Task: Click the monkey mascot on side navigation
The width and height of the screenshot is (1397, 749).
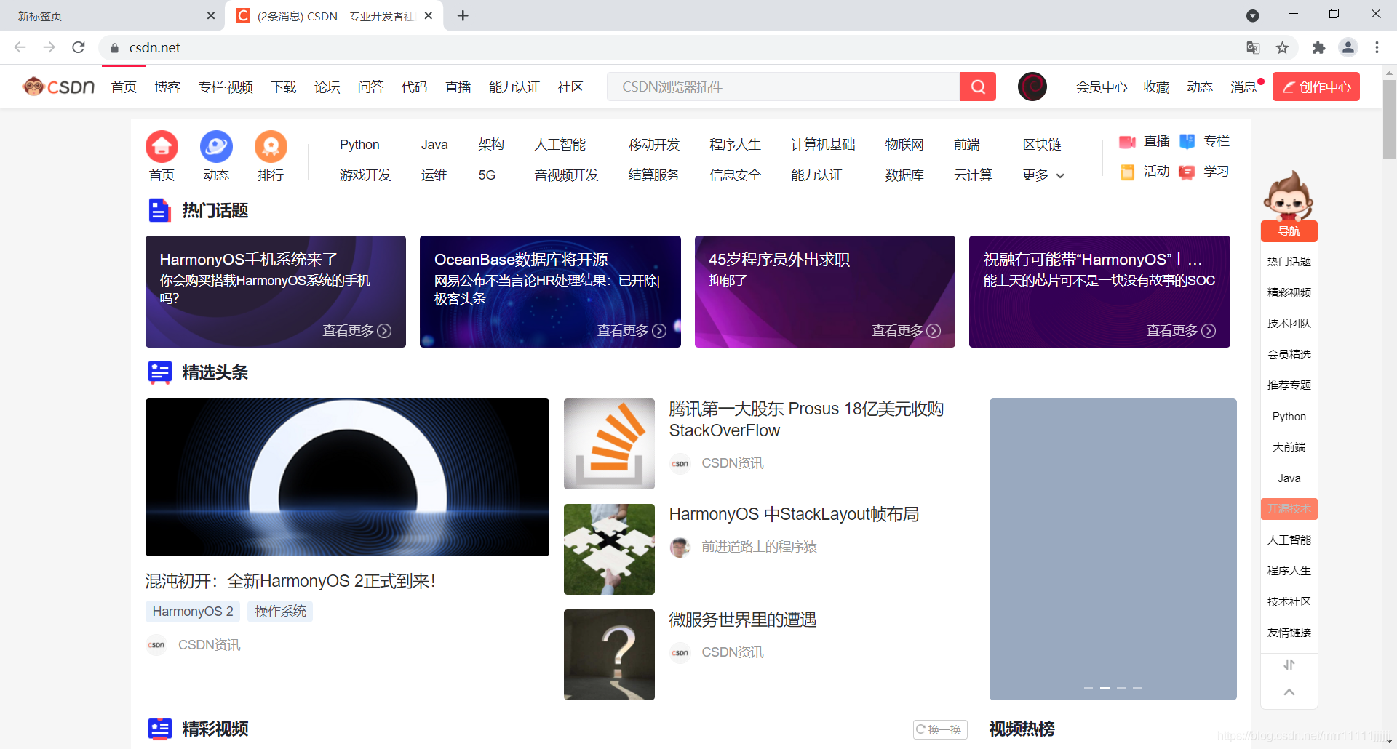Action: click(x=1289, y=195)
